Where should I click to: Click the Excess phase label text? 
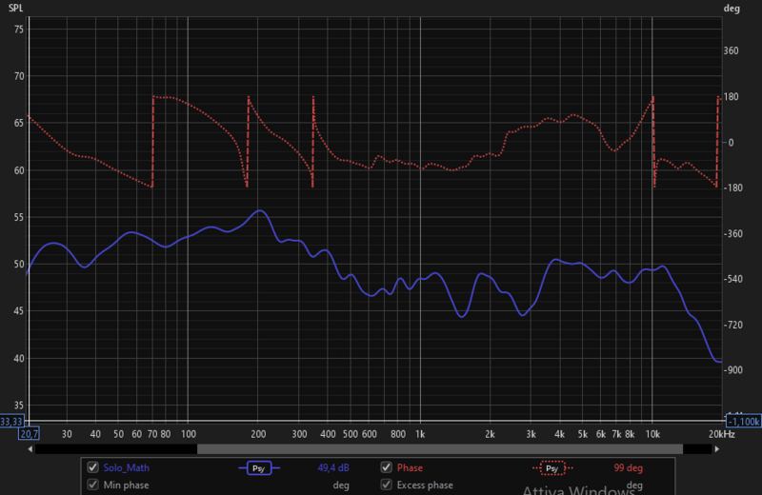tap(425, 485)
